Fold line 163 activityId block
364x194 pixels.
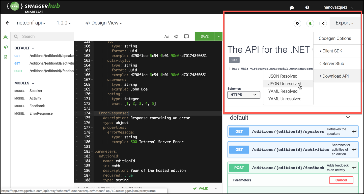[92, 61]
